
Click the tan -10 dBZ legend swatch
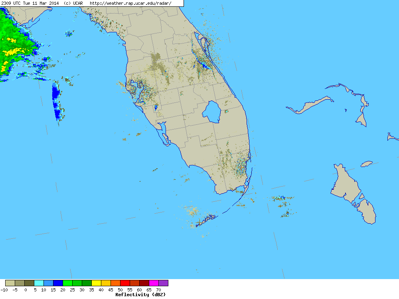pos(10,283)
